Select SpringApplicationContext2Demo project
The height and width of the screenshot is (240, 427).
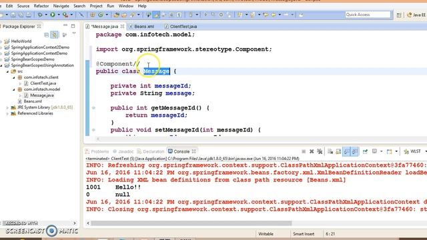click(40, 47)
